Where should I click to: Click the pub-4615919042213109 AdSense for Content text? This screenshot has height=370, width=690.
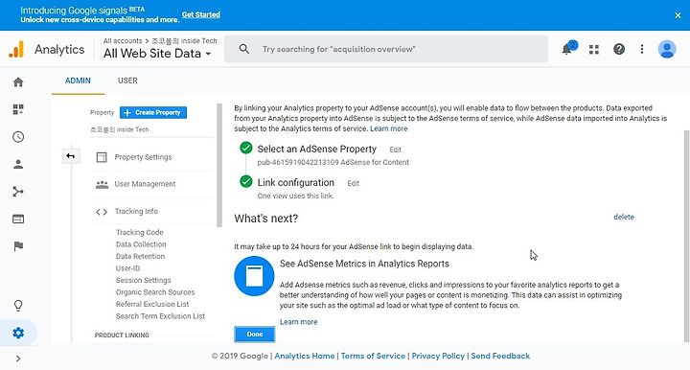tap(333, 162)
